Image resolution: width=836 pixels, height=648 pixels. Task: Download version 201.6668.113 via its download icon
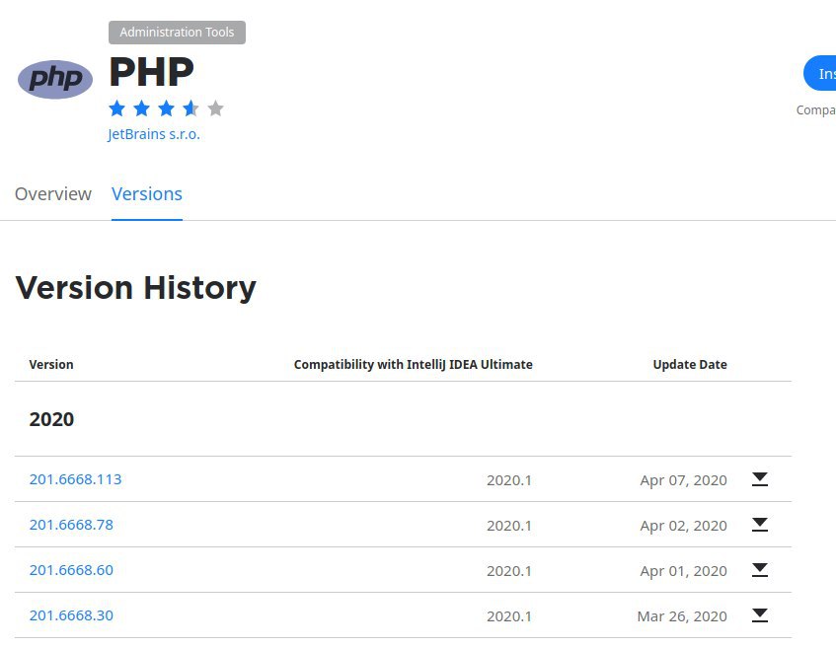pyautogui.click(x=760, y=479)
